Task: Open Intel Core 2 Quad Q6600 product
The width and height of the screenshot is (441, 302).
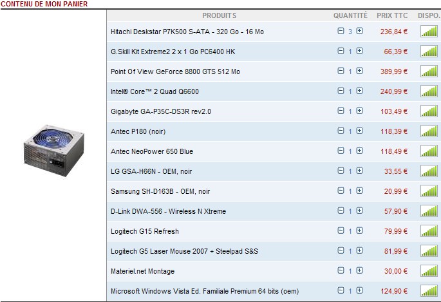Action: (x=155, y=91)
